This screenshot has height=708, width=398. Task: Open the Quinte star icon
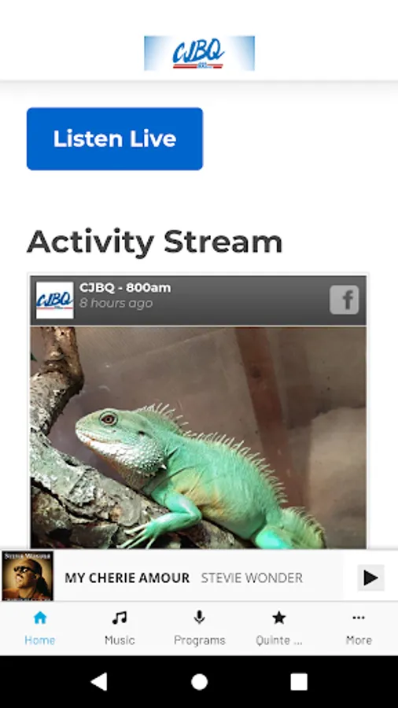coord(279,618)
